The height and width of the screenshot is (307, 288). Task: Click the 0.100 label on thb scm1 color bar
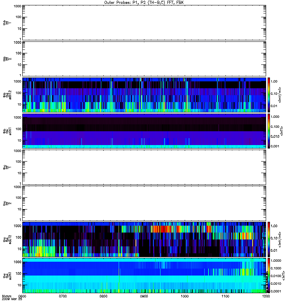click(x=275, y=127)
